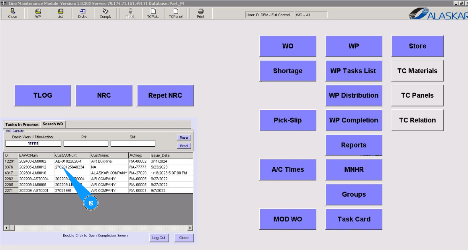Open the Store module
The width and height of the screenshot is (468, 250).
[417, 46]
